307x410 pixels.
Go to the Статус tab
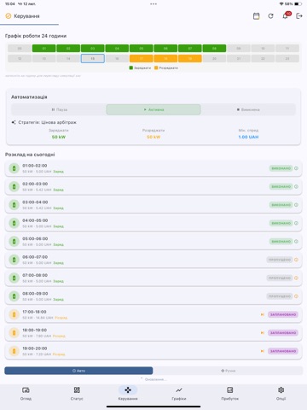[77, 394]
